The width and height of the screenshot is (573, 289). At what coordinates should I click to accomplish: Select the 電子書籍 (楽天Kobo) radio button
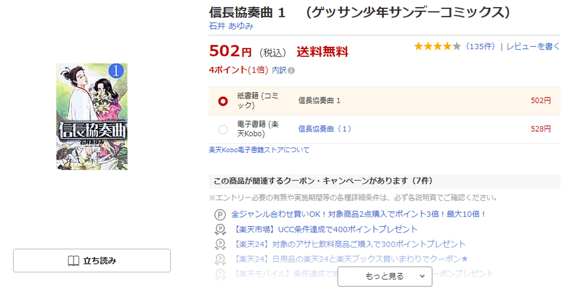[223, 130]
